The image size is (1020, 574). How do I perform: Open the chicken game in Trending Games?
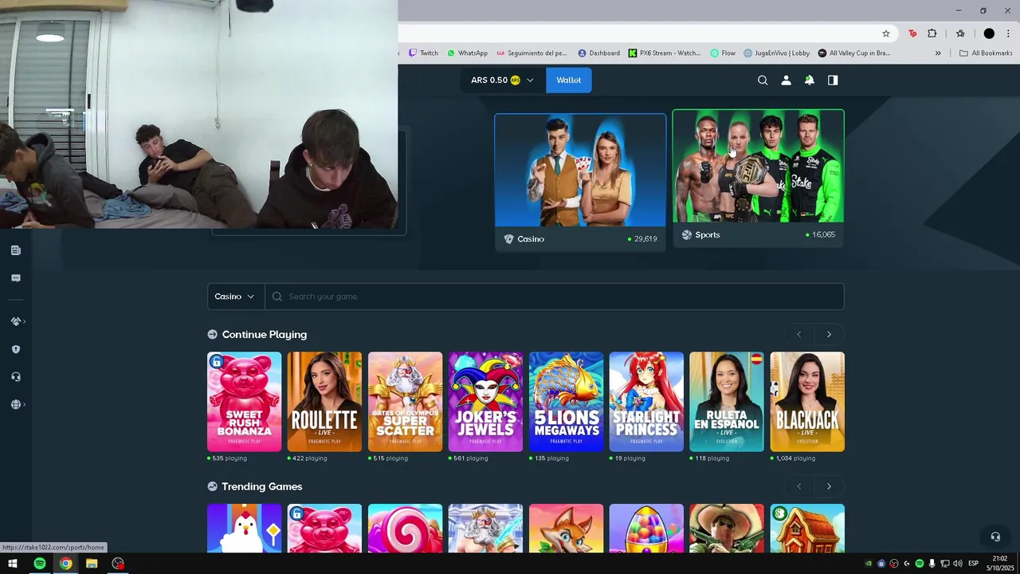[x=244, y=528]
